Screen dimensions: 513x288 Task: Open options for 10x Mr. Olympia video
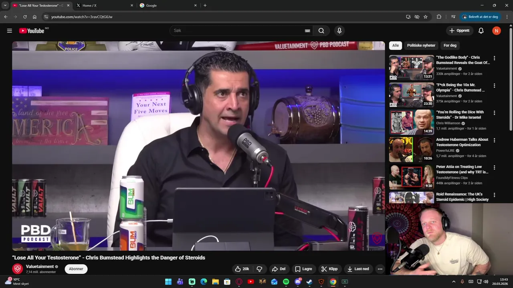(494, 86)
